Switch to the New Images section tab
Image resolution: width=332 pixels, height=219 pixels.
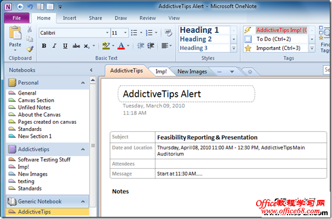point(192,72)
